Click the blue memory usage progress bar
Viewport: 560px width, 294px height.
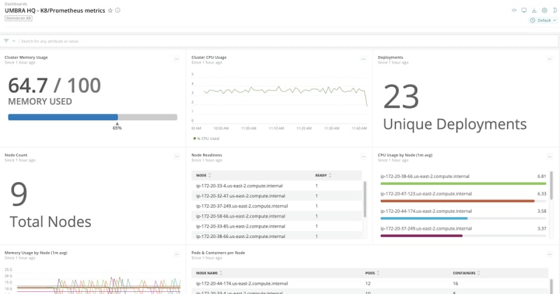tap(63, 117)
